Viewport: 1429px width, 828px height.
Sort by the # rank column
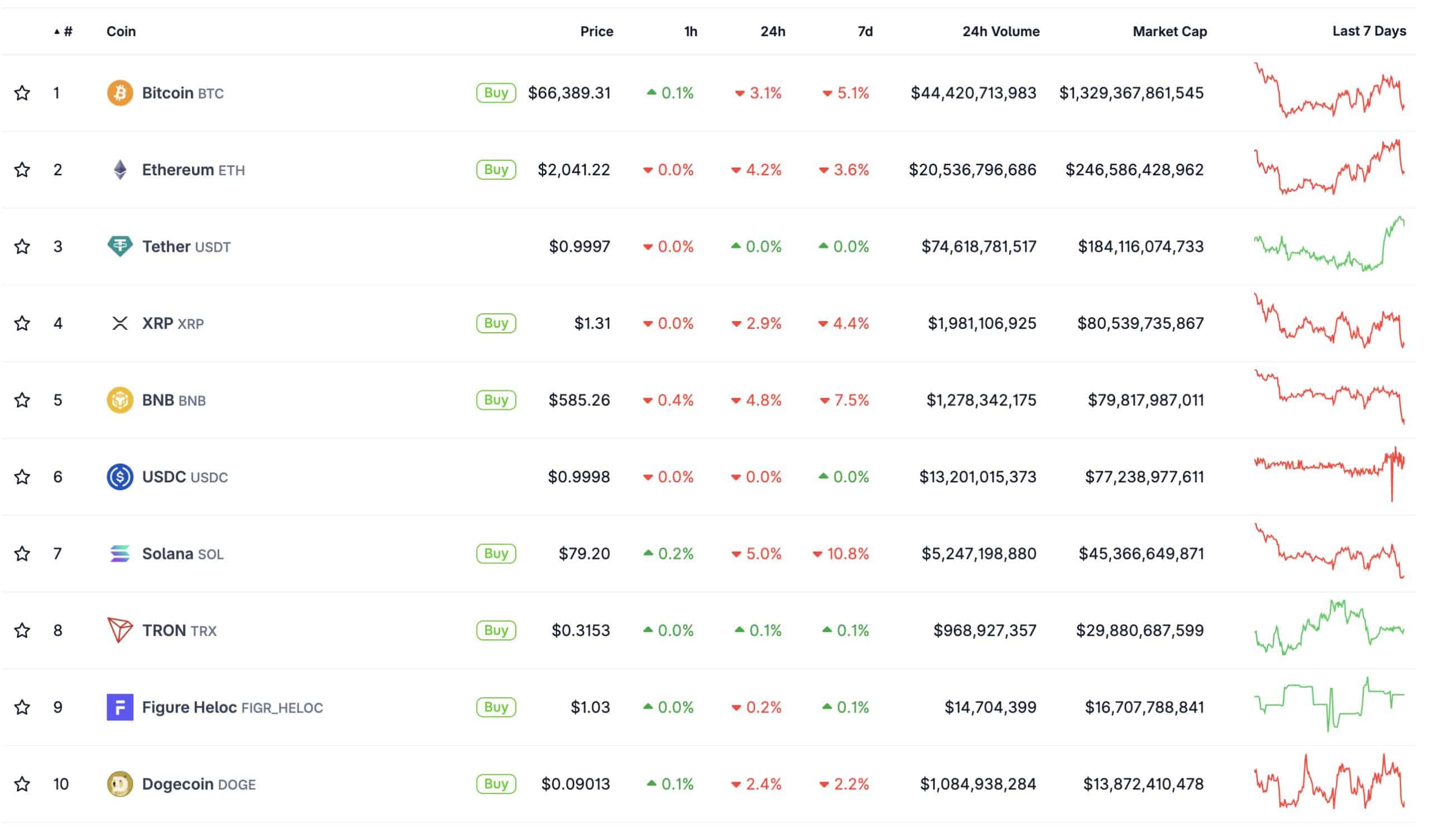[x=64, y=31]
